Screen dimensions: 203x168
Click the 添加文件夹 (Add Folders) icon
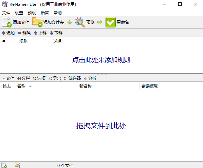pyautogui.click(x=37, y=22)
